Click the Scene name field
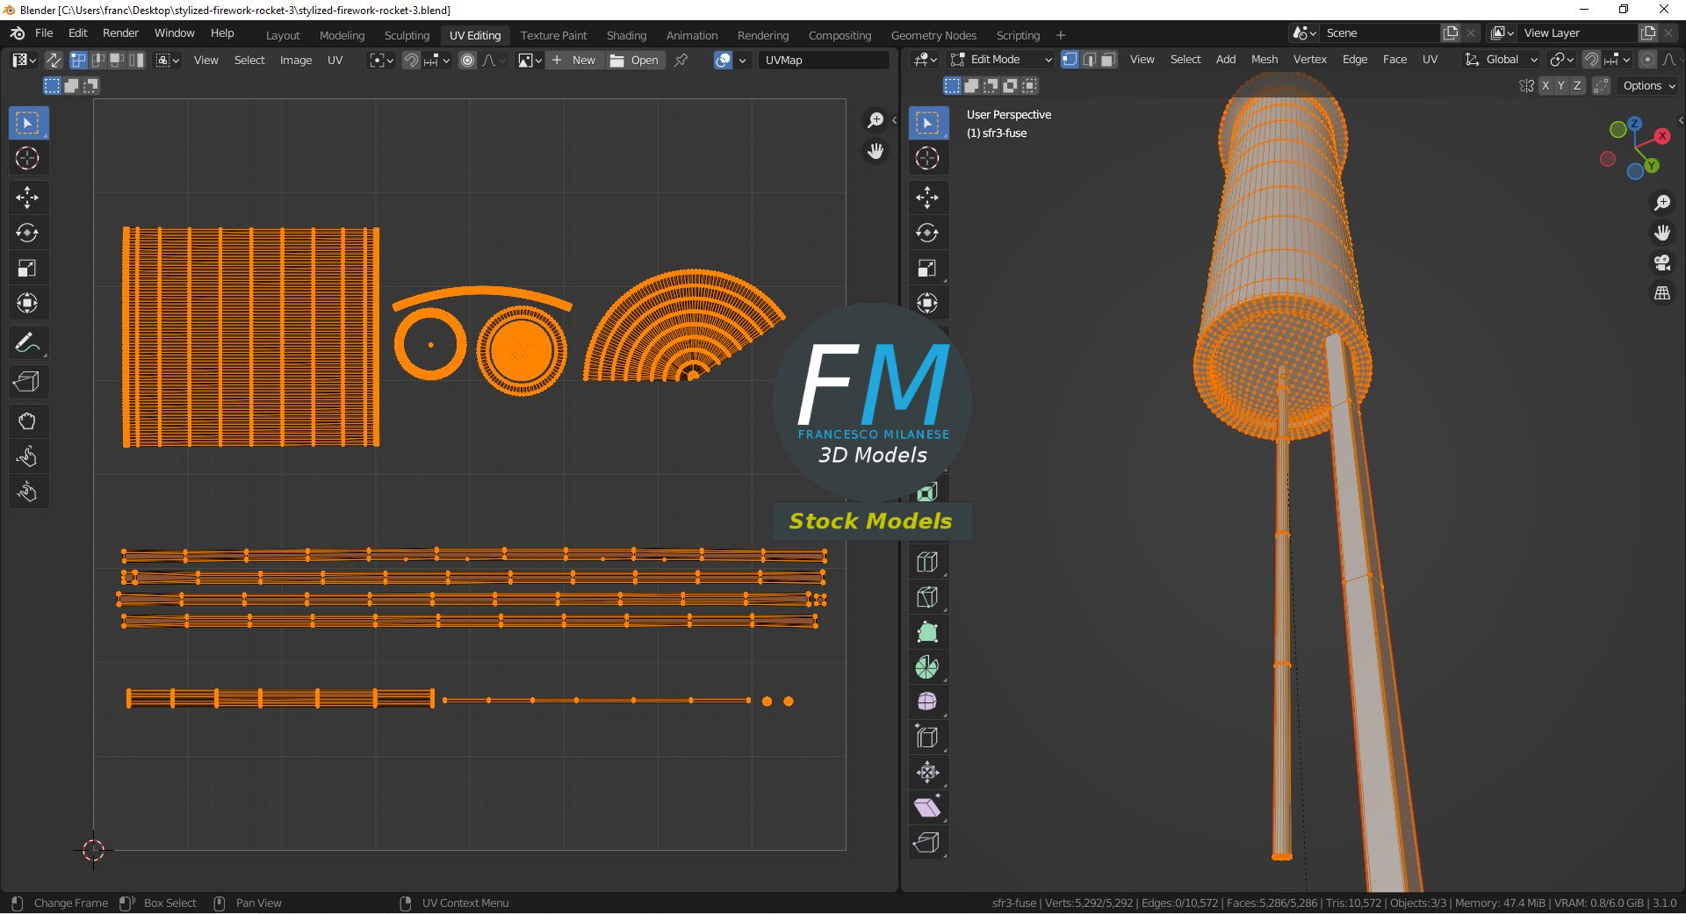Screen dimensions: 1686x914 (1380, 32)
